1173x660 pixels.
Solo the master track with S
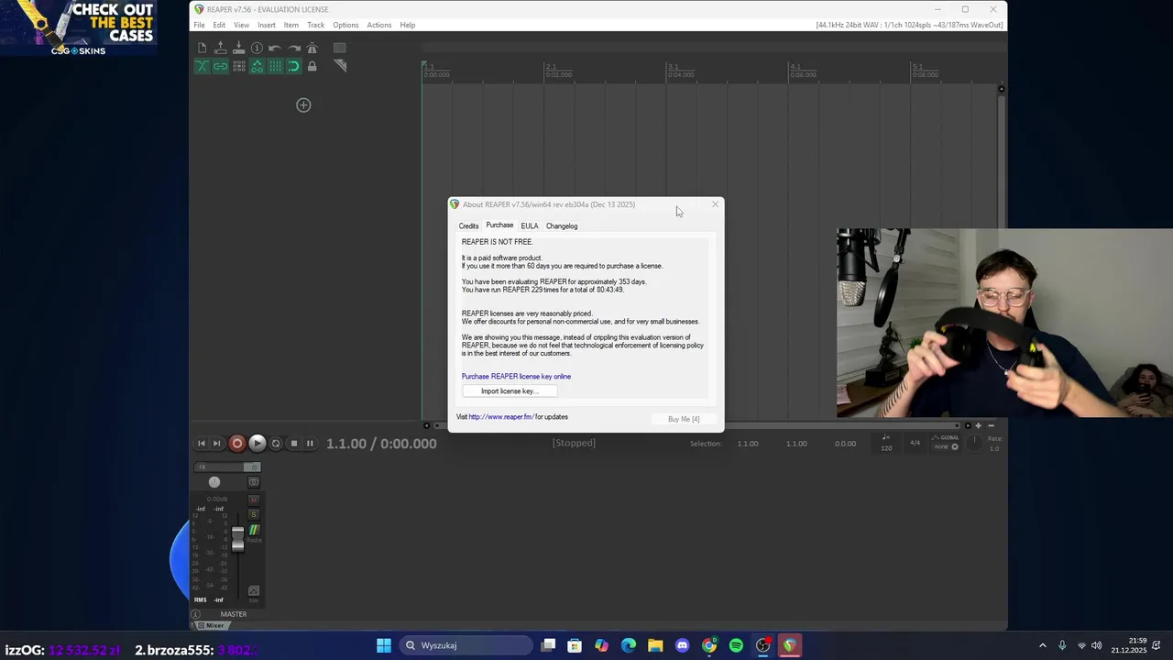pyautogui.click(x=254, y=514)
